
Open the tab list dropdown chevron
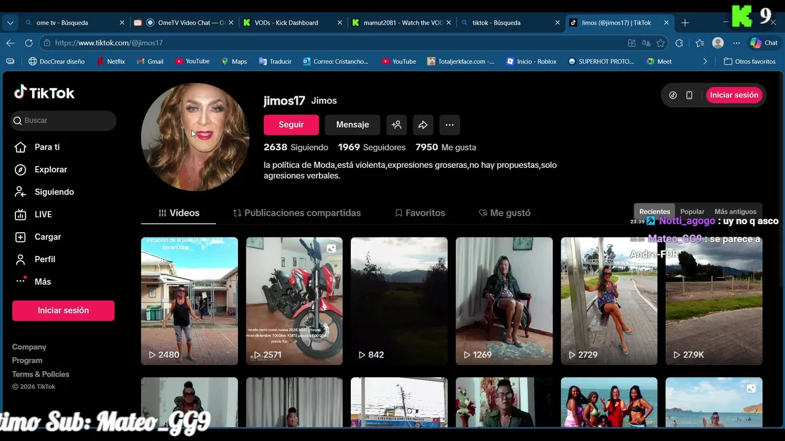click(10, 23)
